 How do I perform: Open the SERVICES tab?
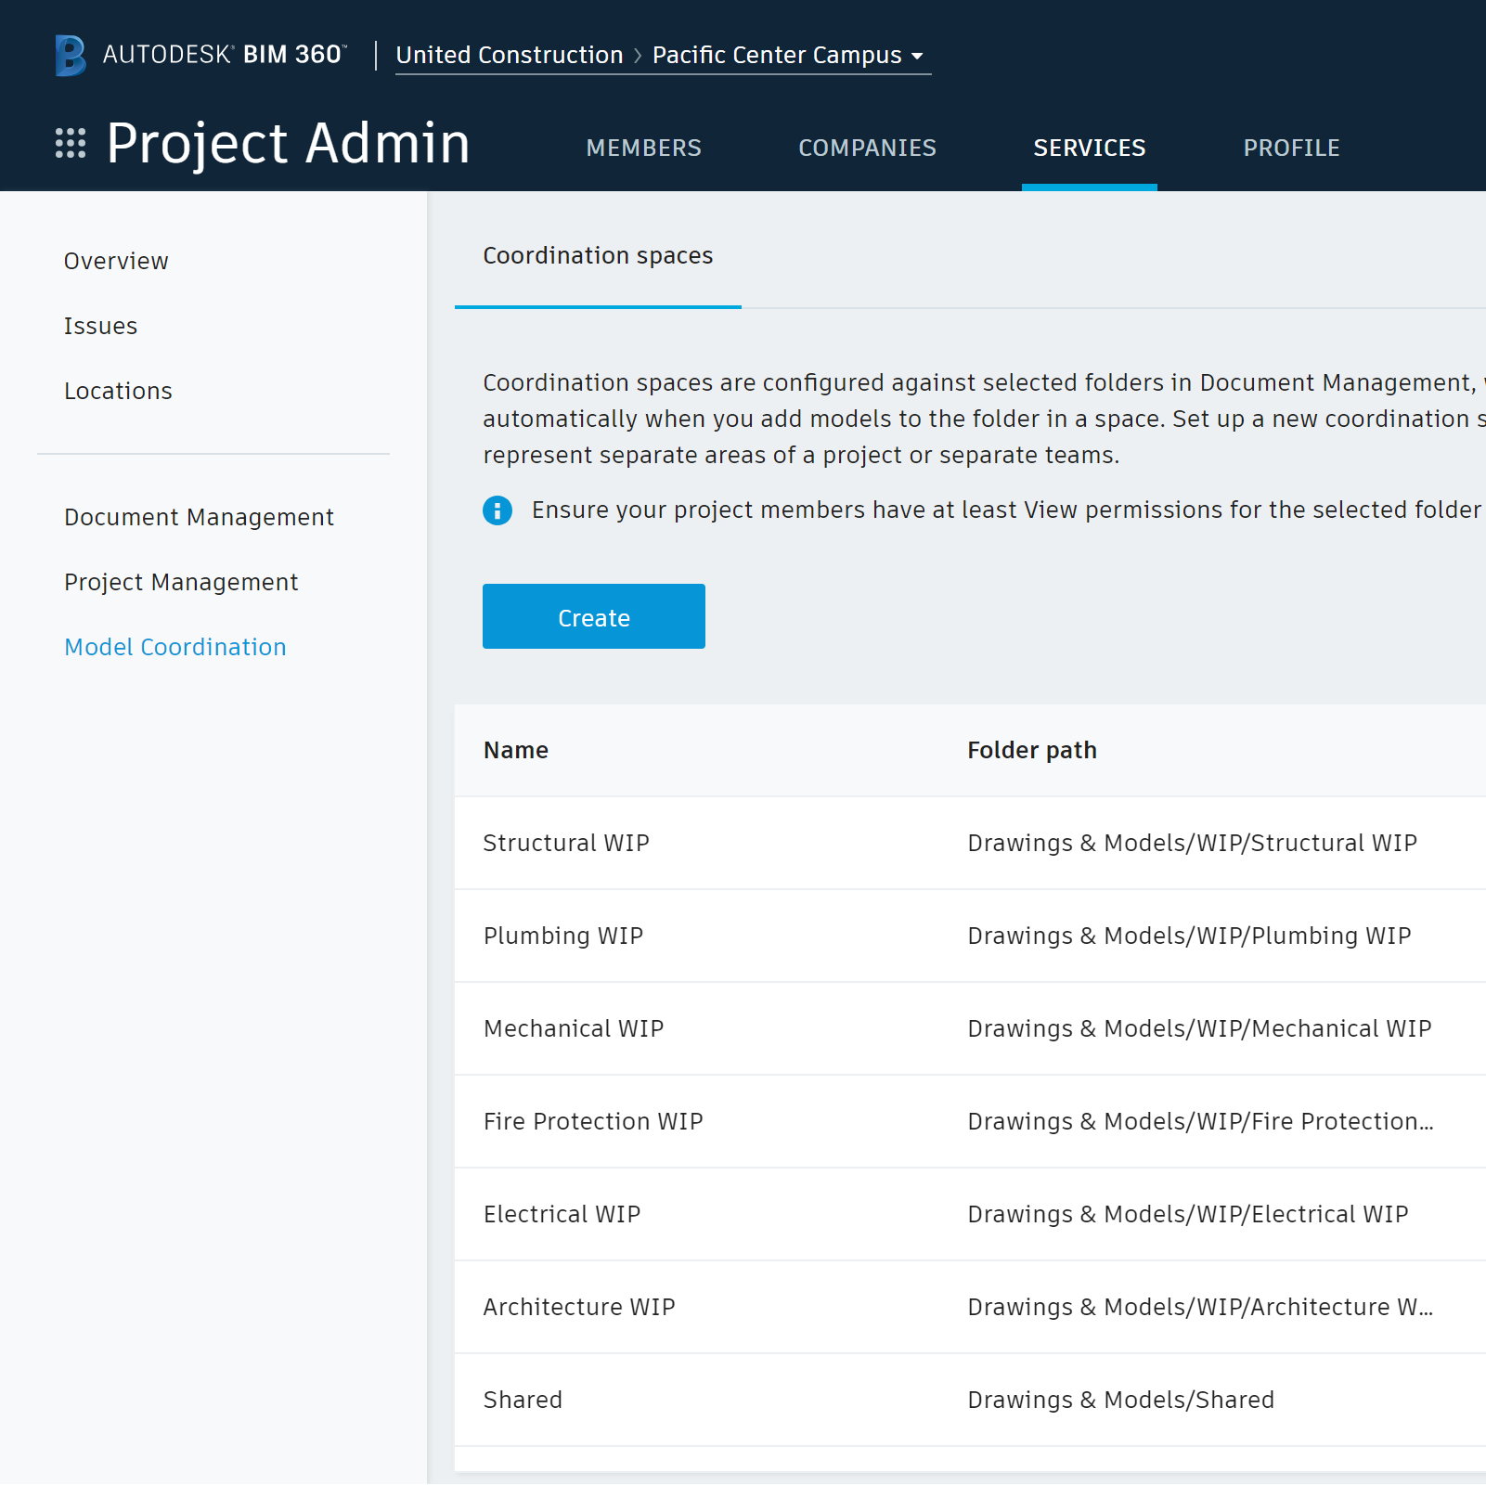click(1089, 148)
